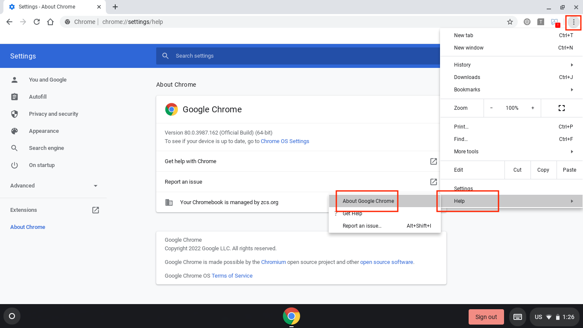The image size is (583, 328).
Task: Open external link icon for Get help
Action: click(x=433, y=161)
